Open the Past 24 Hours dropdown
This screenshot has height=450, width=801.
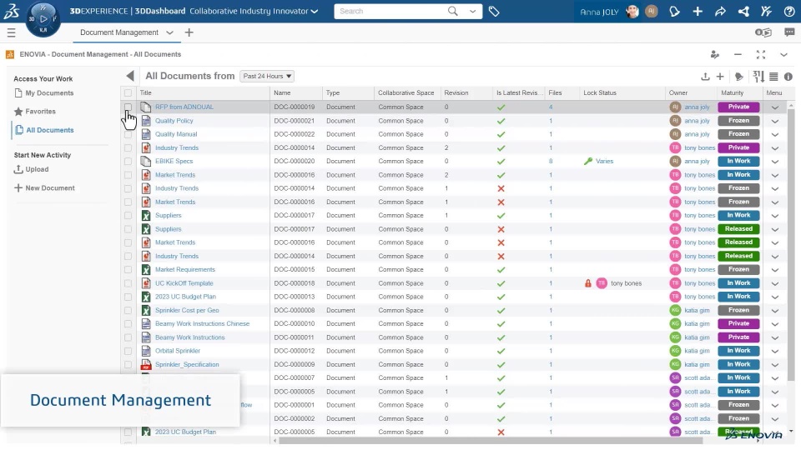tap(267, 76)
